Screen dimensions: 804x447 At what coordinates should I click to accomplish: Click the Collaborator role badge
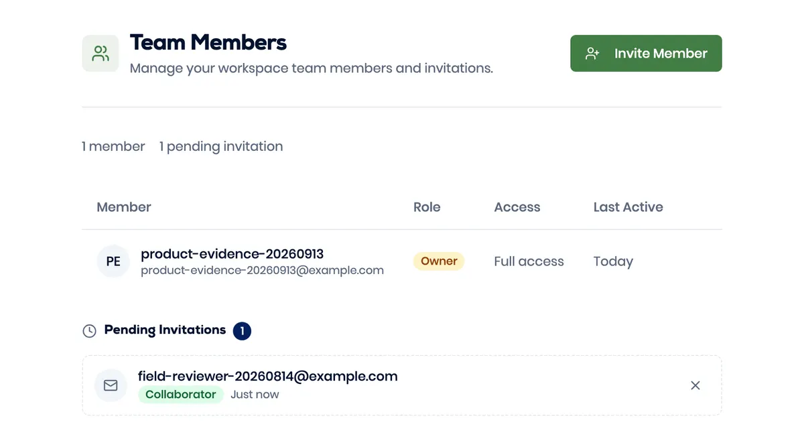(x=181, y=395)
